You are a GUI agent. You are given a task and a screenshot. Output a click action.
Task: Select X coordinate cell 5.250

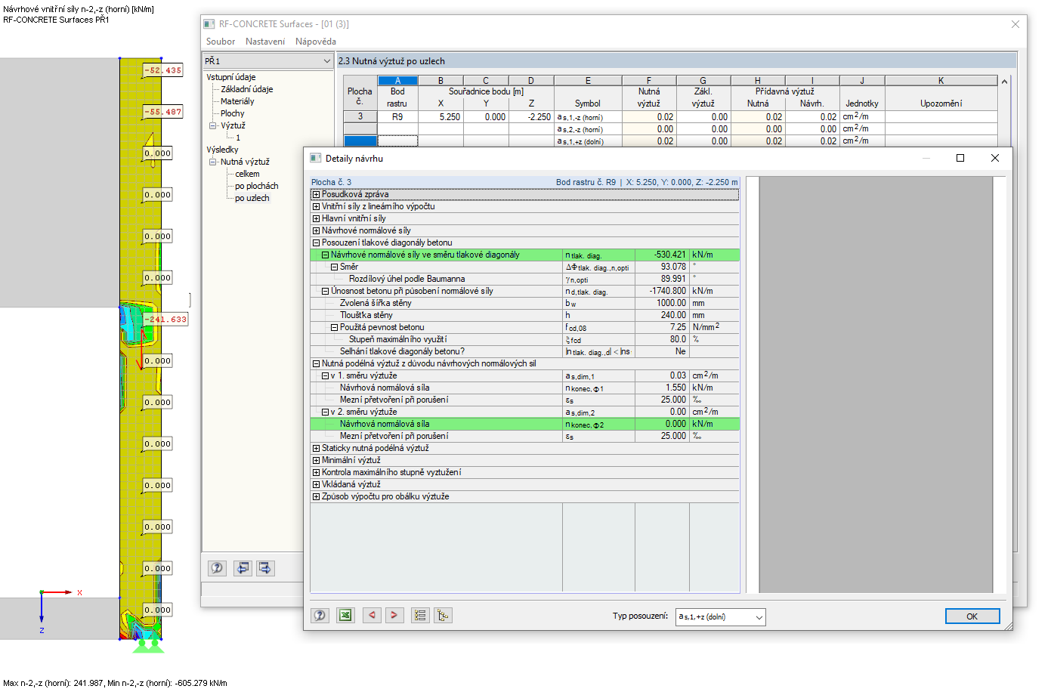(440, 117)
